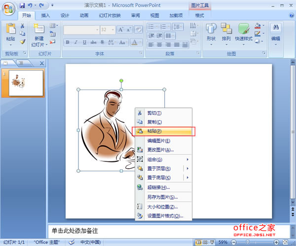Select the Format Painter brush
The height and width of the screenshot is (246, 296).
[23, 41]
